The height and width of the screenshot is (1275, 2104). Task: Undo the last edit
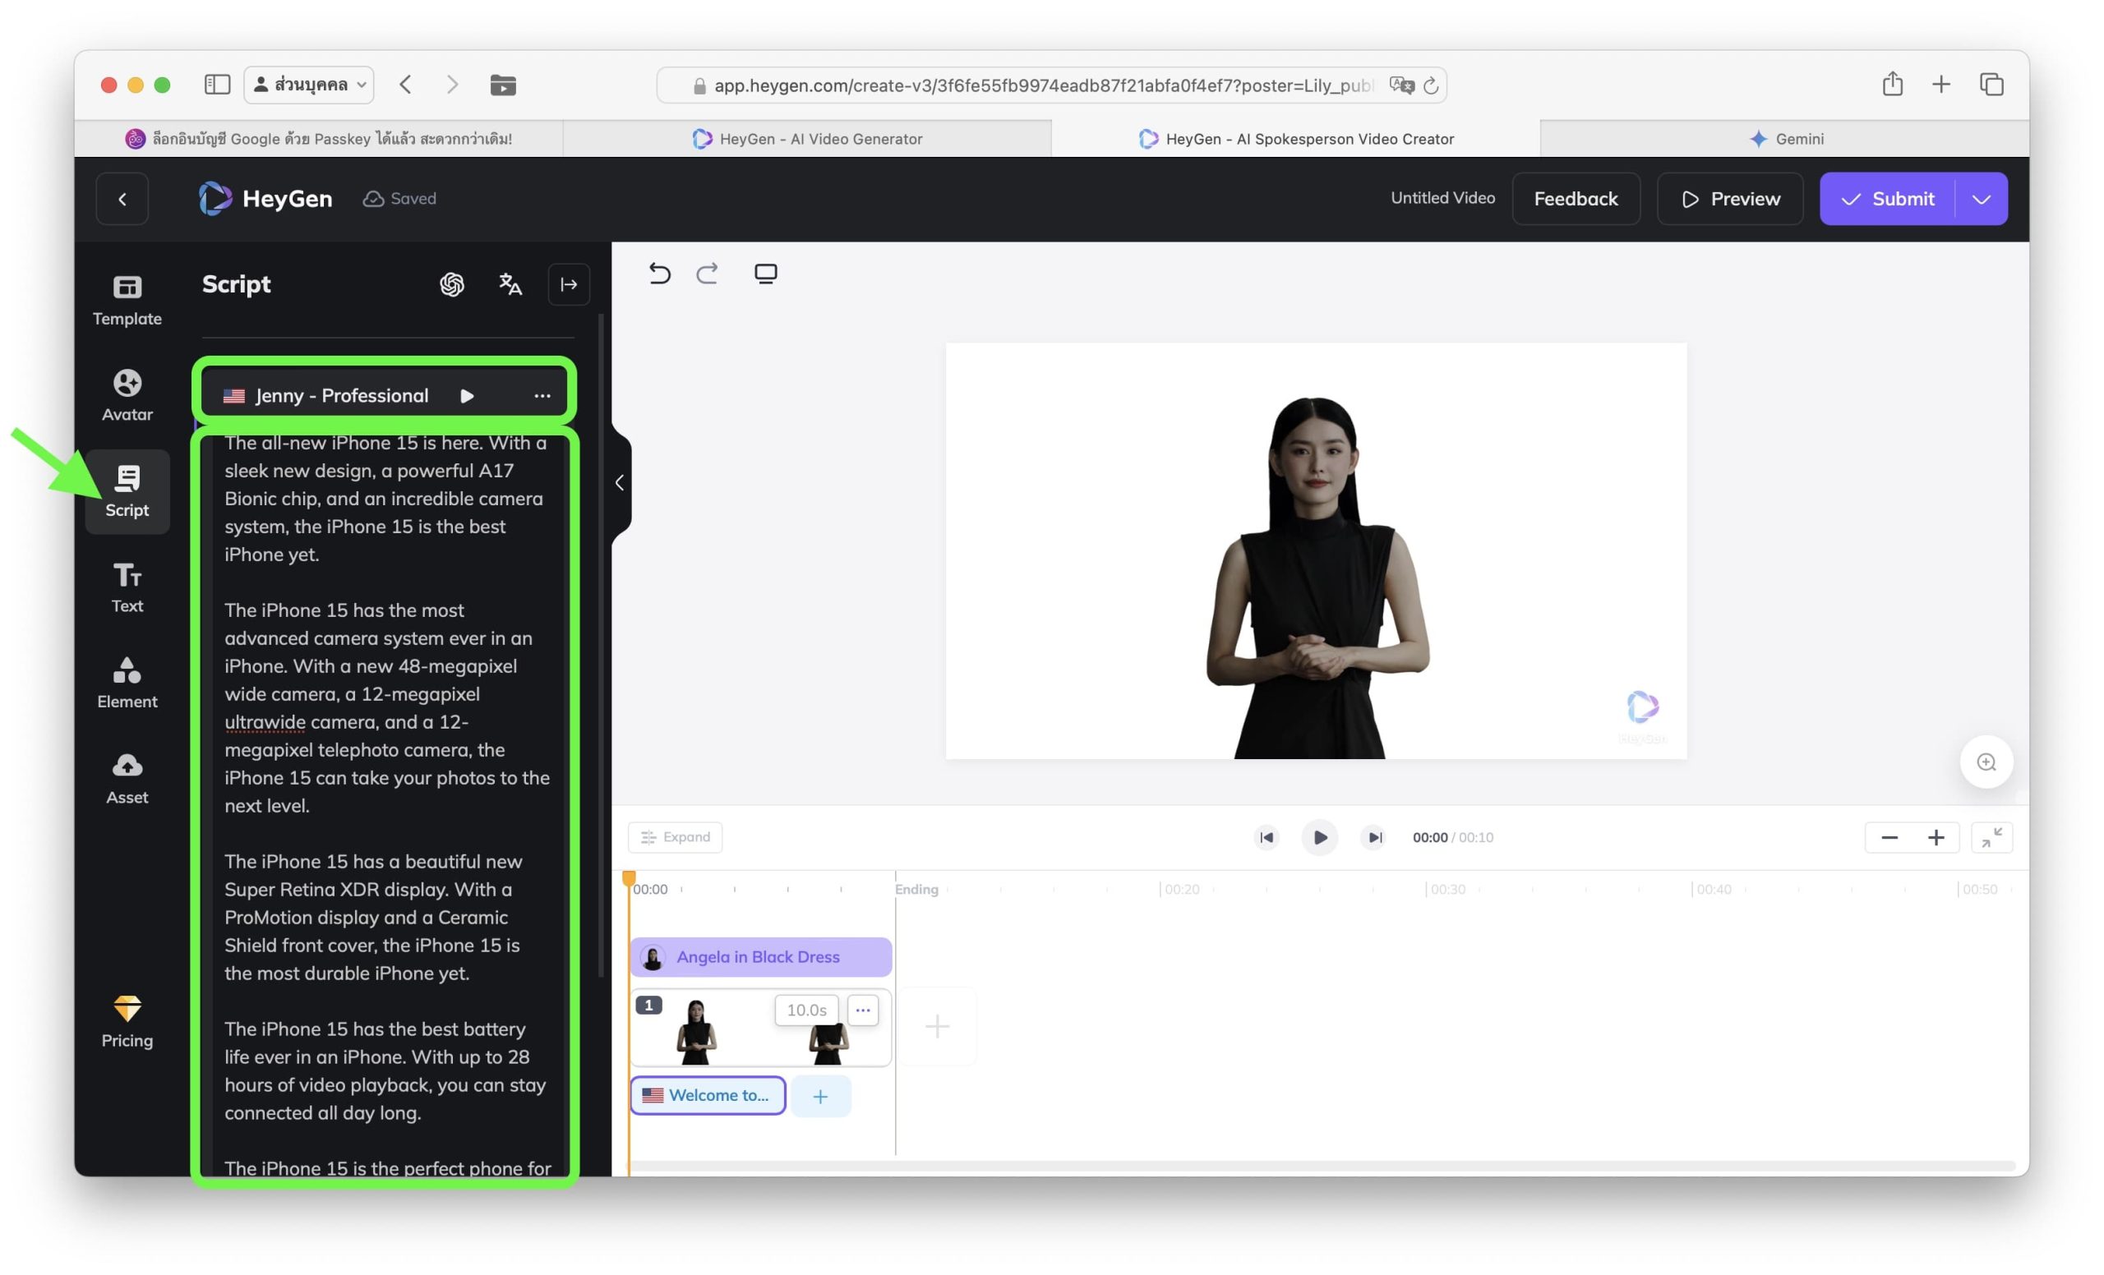point(659,273)
